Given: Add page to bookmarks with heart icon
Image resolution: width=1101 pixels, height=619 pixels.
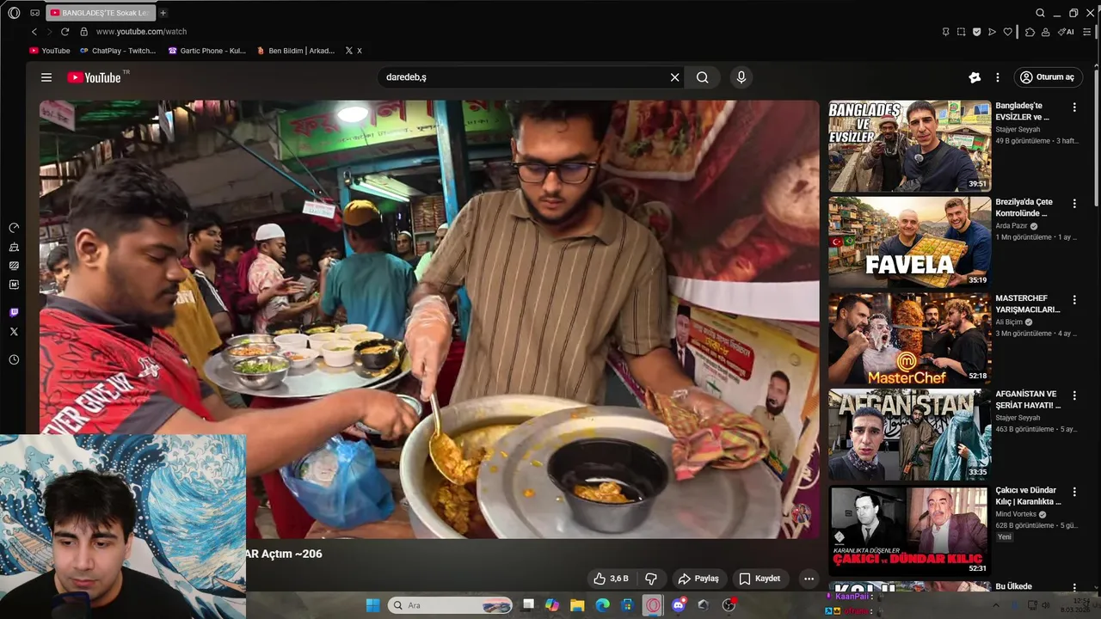Looking at the screenshot, I should coord(1008,32).
